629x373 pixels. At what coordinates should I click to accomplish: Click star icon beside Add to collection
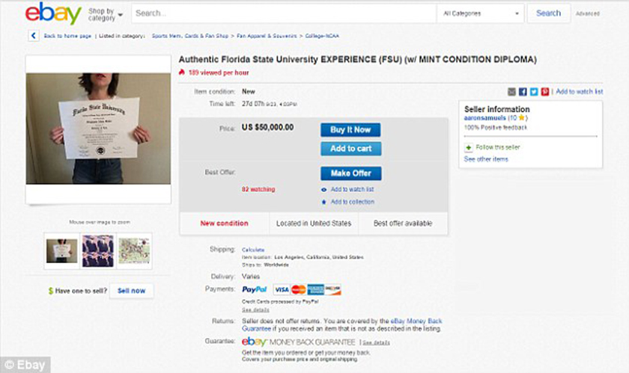323,202
